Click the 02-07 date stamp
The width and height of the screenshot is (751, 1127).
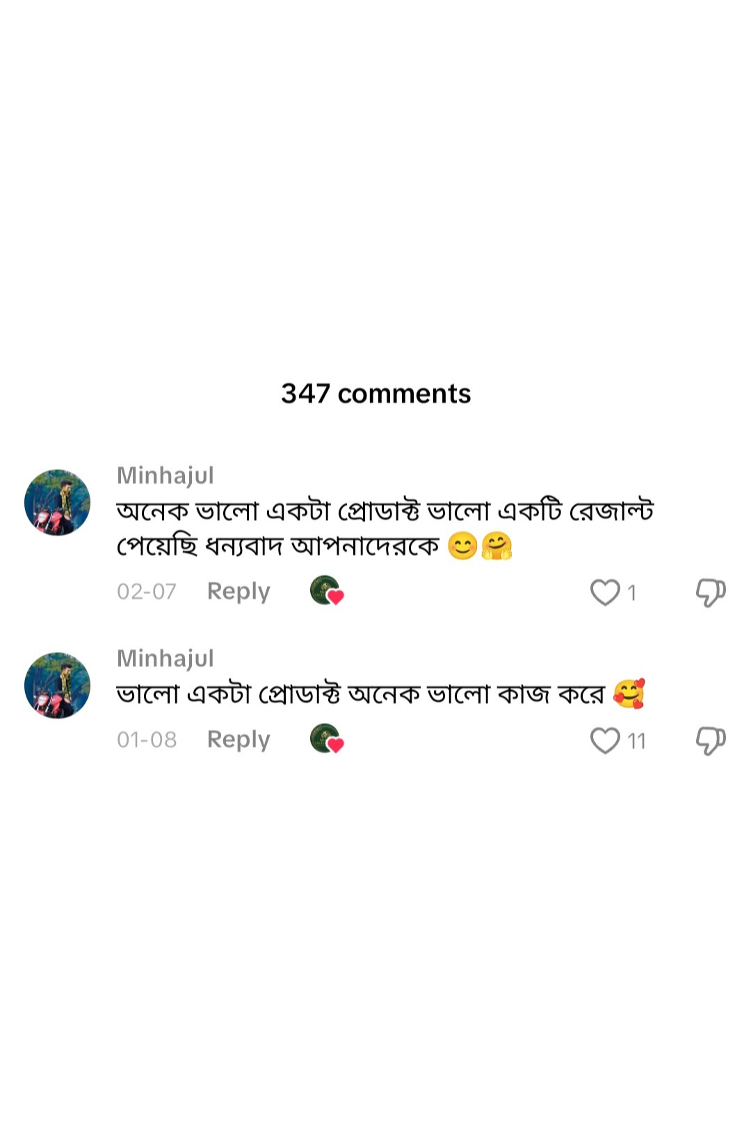(147, 592)
